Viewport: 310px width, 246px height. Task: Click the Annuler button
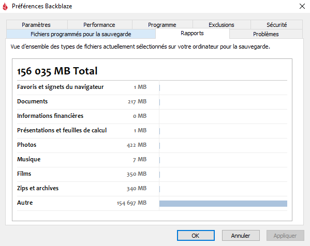click(x=241, y=235)
